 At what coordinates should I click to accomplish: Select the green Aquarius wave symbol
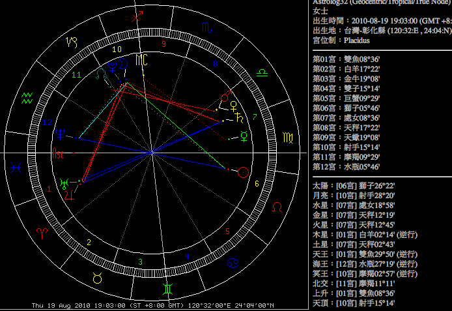tap(27, 98)
